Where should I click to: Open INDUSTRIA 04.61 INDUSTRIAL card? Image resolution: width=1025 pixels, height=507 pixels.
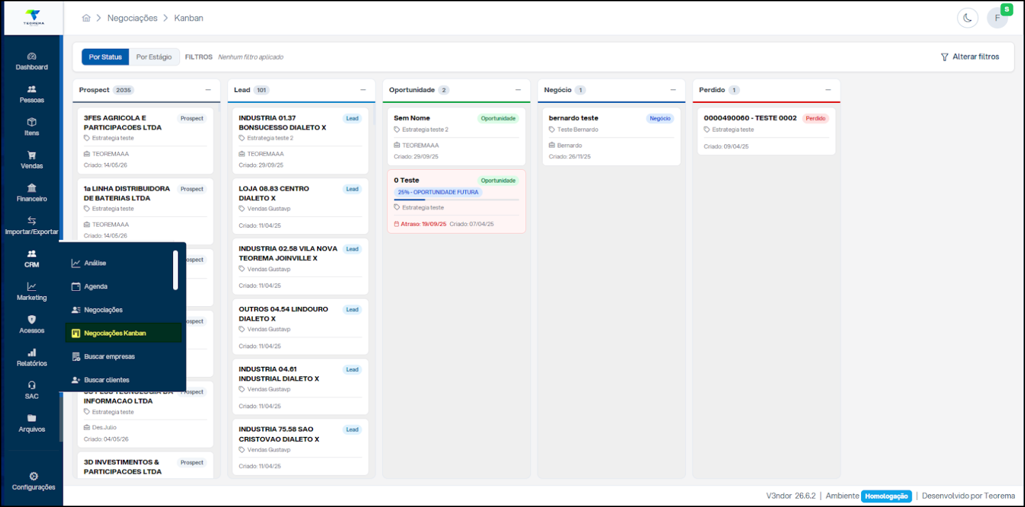300,387
